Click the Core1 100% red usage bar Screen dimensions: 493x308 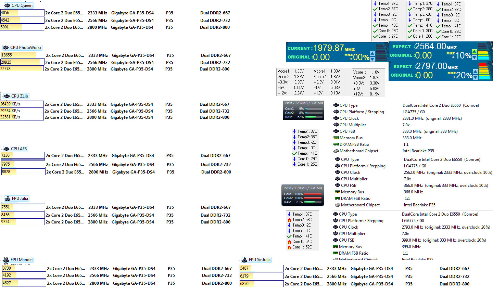click(x=313, y=194)
